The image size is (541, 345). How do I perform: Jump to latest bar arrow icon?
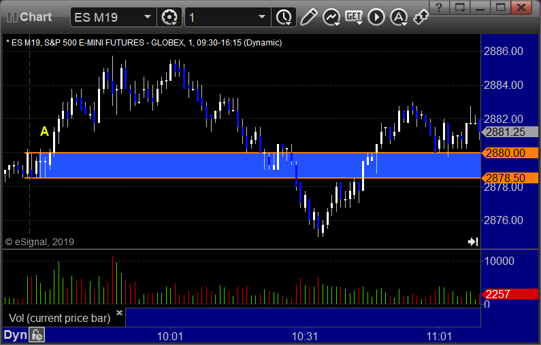[x=473, y=242]
